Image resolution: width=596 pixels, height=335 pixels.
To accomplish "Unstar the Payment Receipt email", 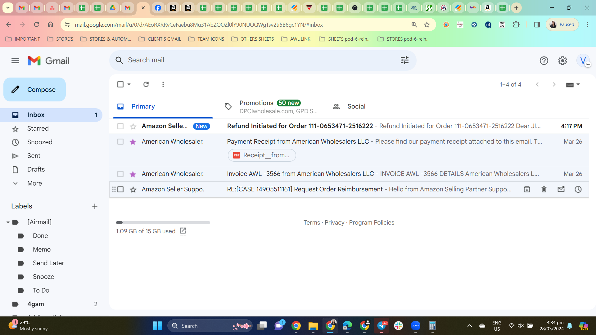I will click(133, 142).
